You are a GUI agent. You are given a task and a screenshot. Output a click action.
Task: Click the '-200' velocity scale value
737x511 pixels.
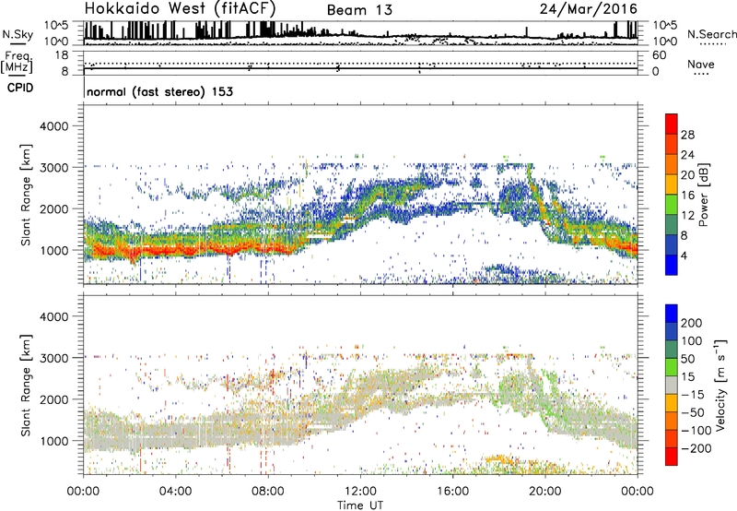click(696, 448)
